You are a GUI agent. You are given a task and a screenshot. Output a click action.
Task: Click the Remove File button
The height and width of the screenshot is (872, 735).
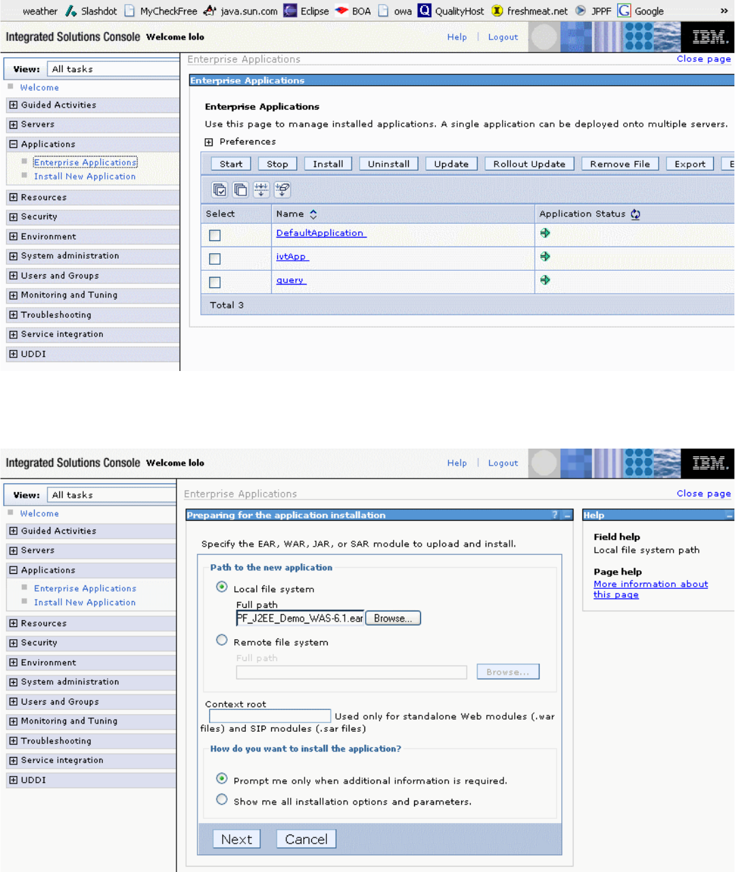coord(620,164)
